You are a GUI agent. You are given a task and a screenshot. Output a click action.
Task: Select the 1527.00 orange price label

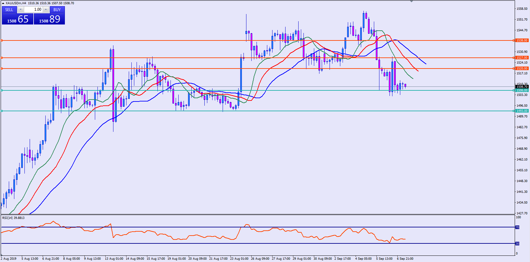tap(522, 58)
